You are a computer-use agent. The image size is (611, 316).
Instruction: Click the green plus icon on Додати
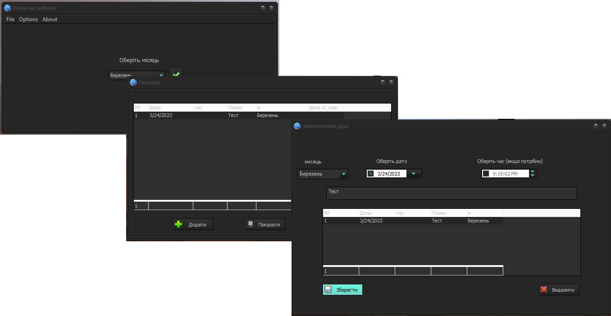tap(179, 224)
